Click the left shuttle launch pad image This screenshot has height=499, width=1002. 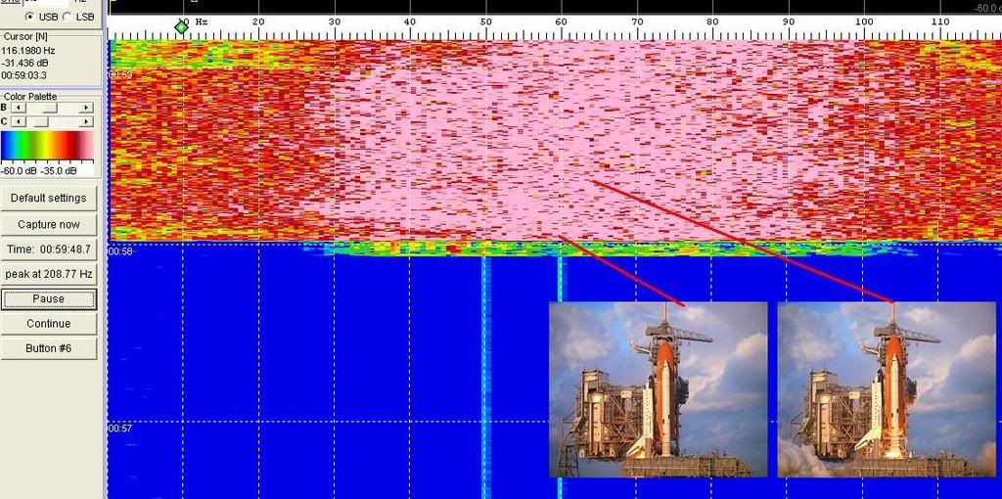point(658,389)
